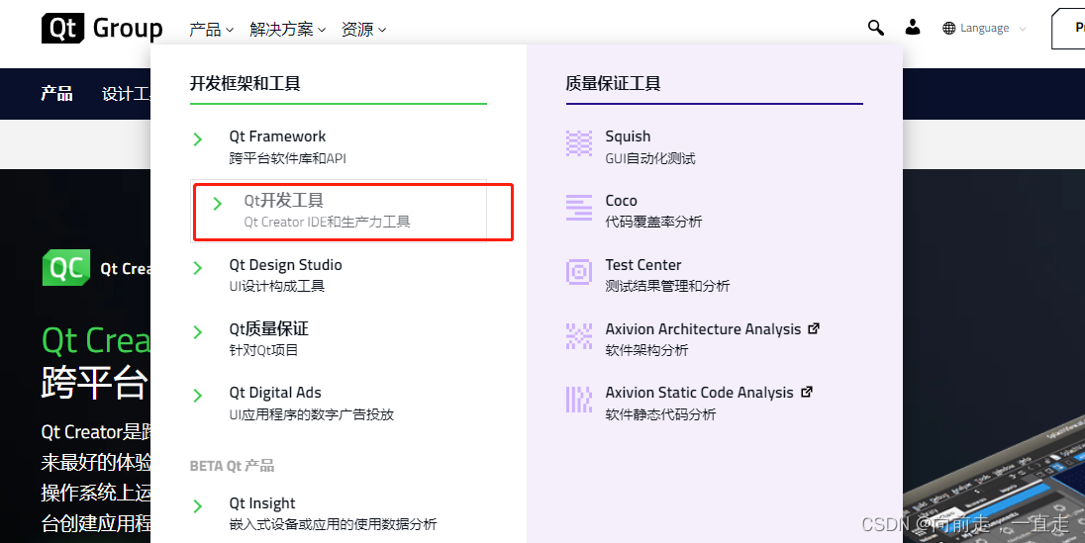
Task: Click the 开发框架和工具 section heading
Action: 245,84
